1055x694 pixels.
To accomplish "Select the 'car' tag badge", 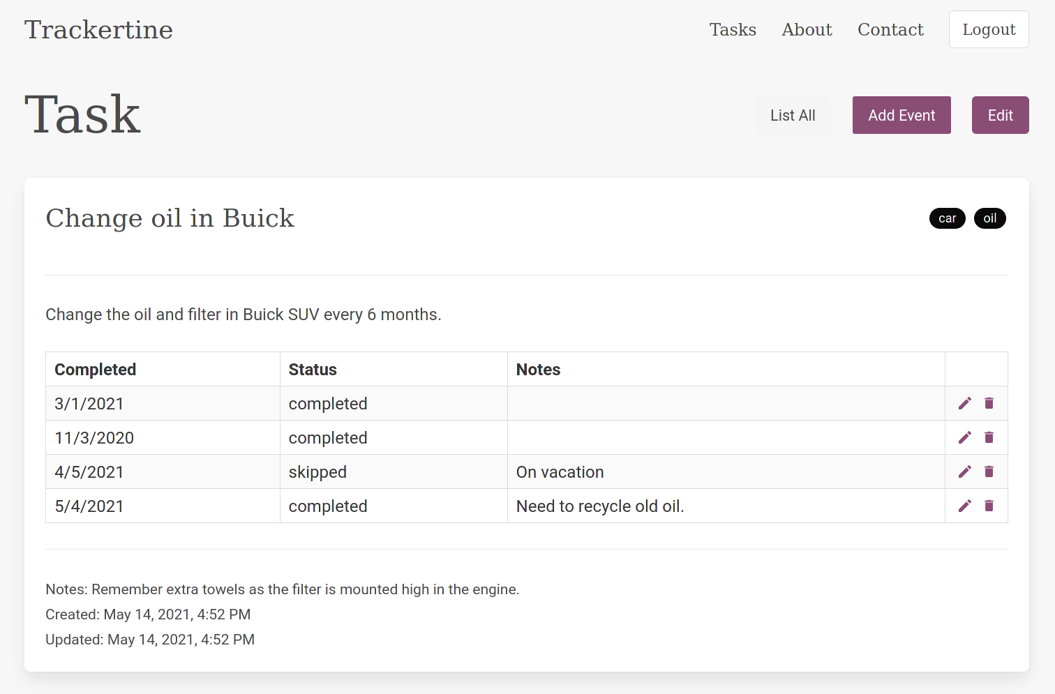I will [x=947, y=218].
